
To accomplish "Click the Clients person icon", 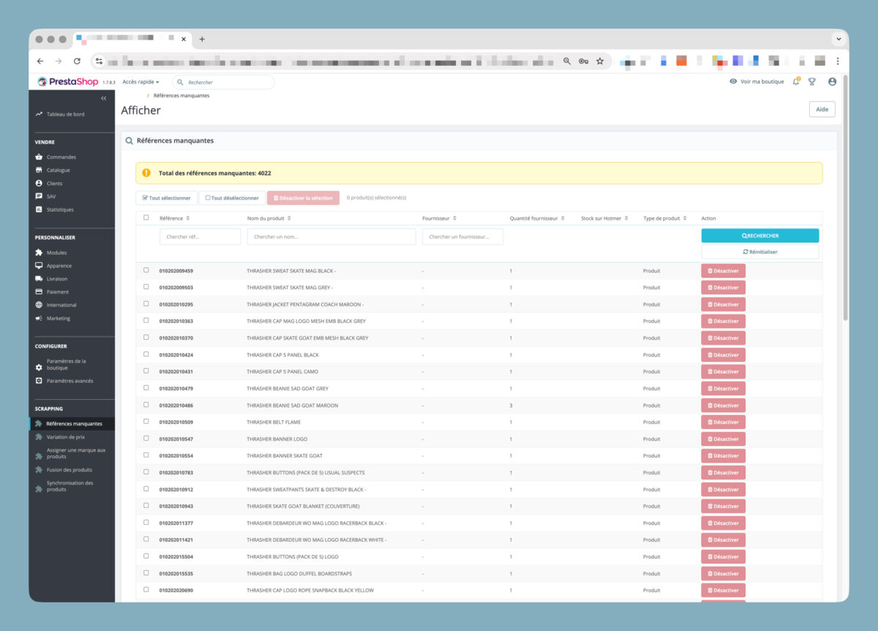I will (39, 183).
